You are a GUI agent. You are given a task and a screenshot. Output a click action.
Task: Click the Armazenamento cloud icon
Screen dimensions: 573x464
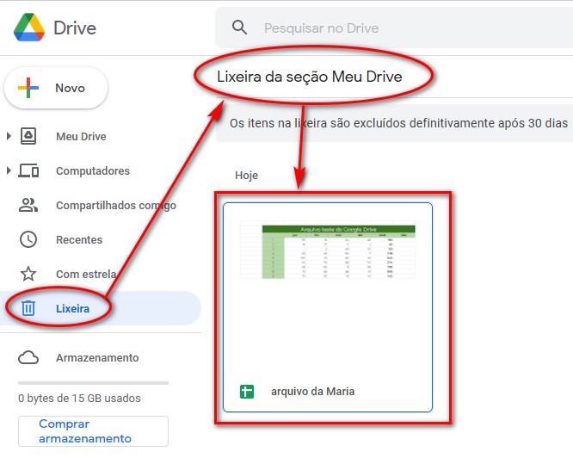28,357
